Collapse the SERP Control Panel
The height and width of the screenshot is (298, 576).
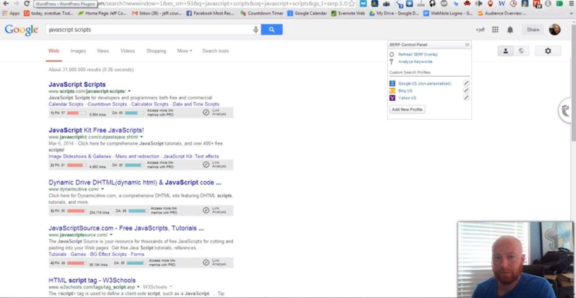[467, 44]
